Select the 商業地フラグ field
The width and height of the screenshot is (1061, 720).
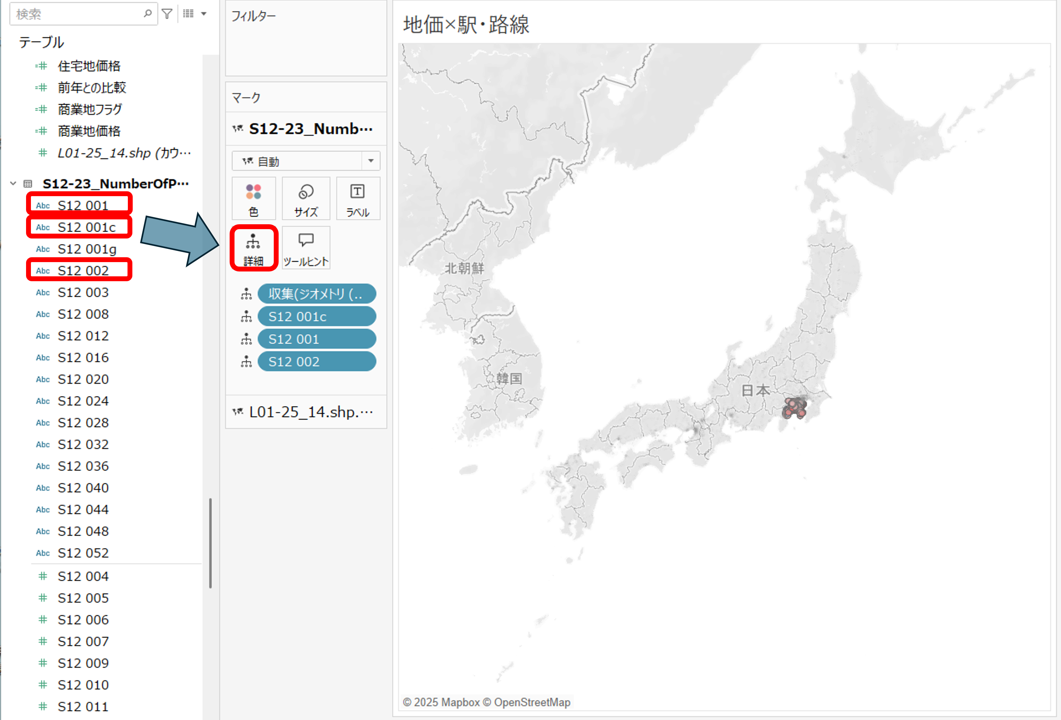pos(90,109)
